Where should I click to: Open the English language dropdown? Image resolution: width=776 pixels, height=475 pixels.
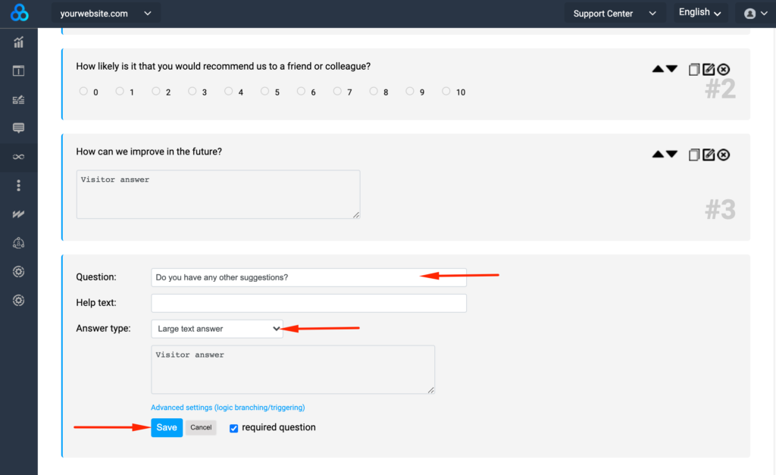tap(699, 13)
